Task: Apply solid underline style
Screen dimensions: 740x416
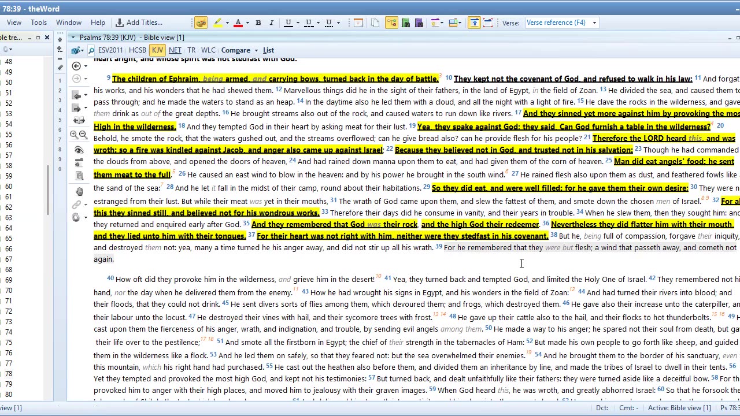Action: tap(288, 23)
